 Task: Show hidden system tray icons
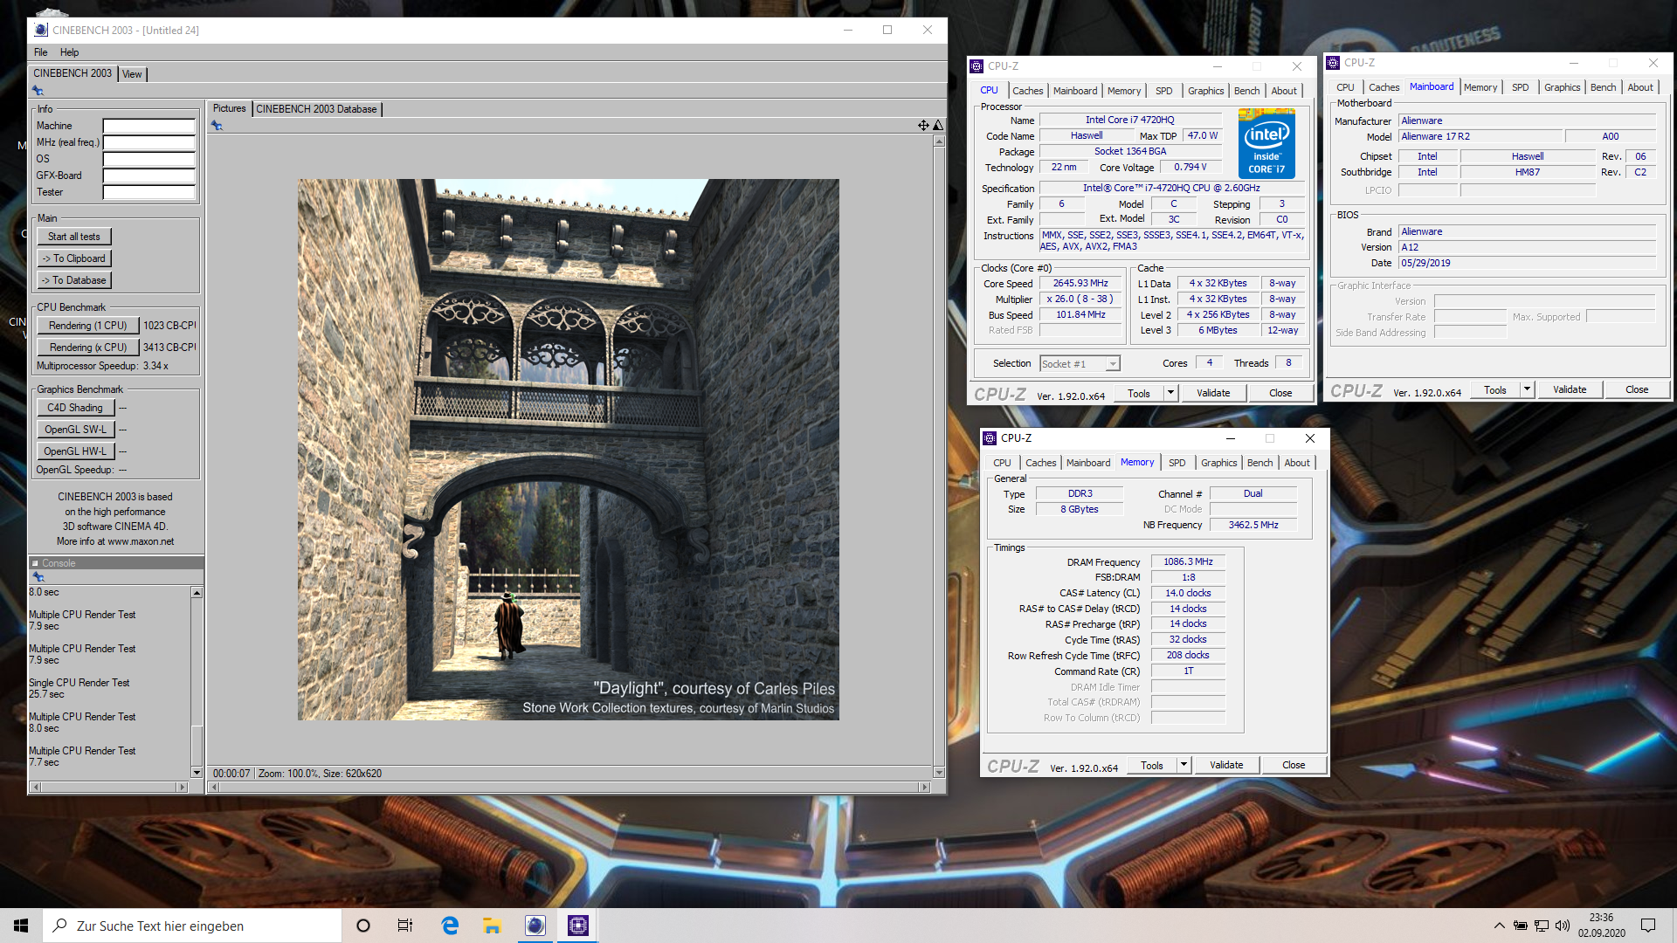[x=1499, y=926]
